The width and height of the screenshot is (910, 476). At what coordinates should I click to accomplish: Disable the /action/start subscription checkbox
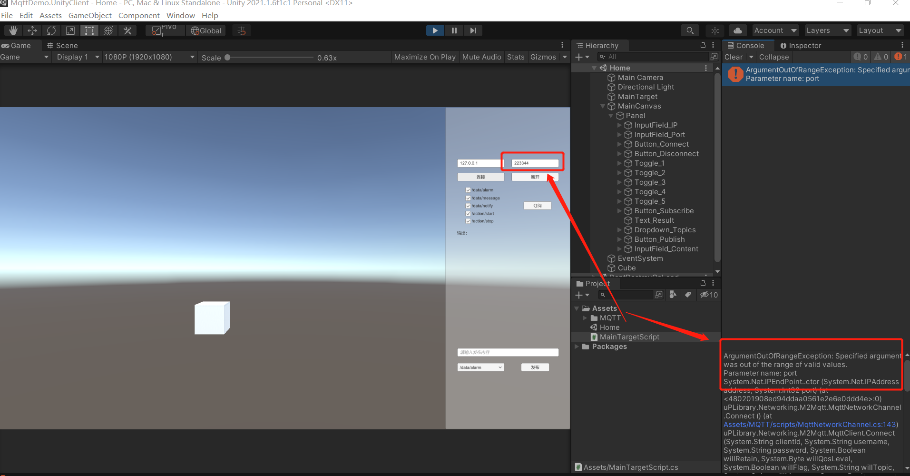tap(468, 213)
